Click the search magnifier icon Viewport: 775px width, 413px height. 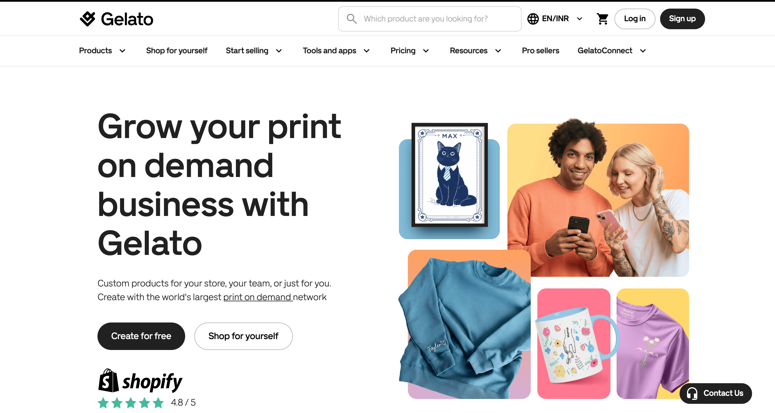point(351,19)
